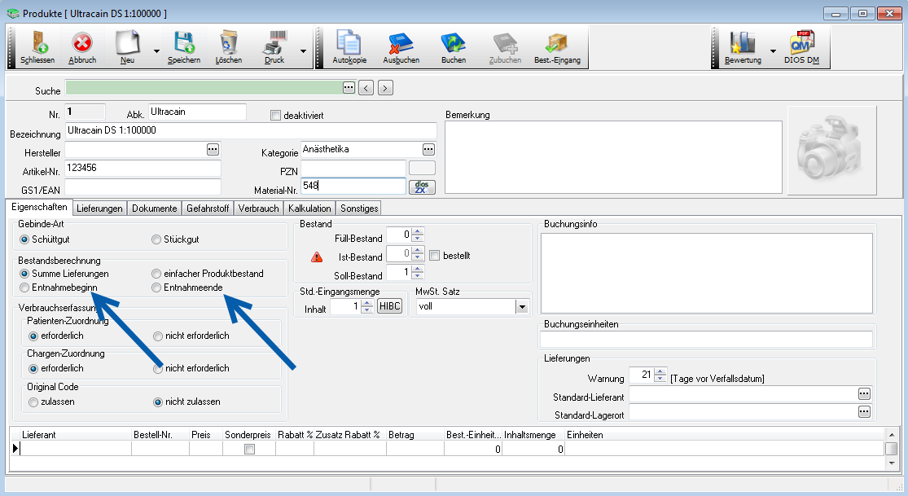Screen dimensions: 908x496
Task: Toggle Sonderpreis checkbox in supplier row
Action: pyautogui.click(x=249, y=449)
